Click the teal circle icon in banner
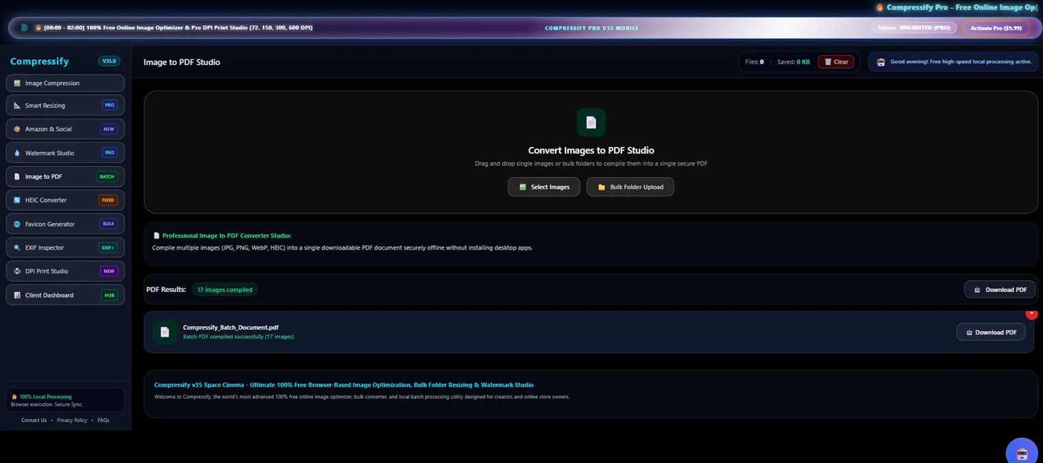This screenshot has height=463, width=1043. [24, 27]
